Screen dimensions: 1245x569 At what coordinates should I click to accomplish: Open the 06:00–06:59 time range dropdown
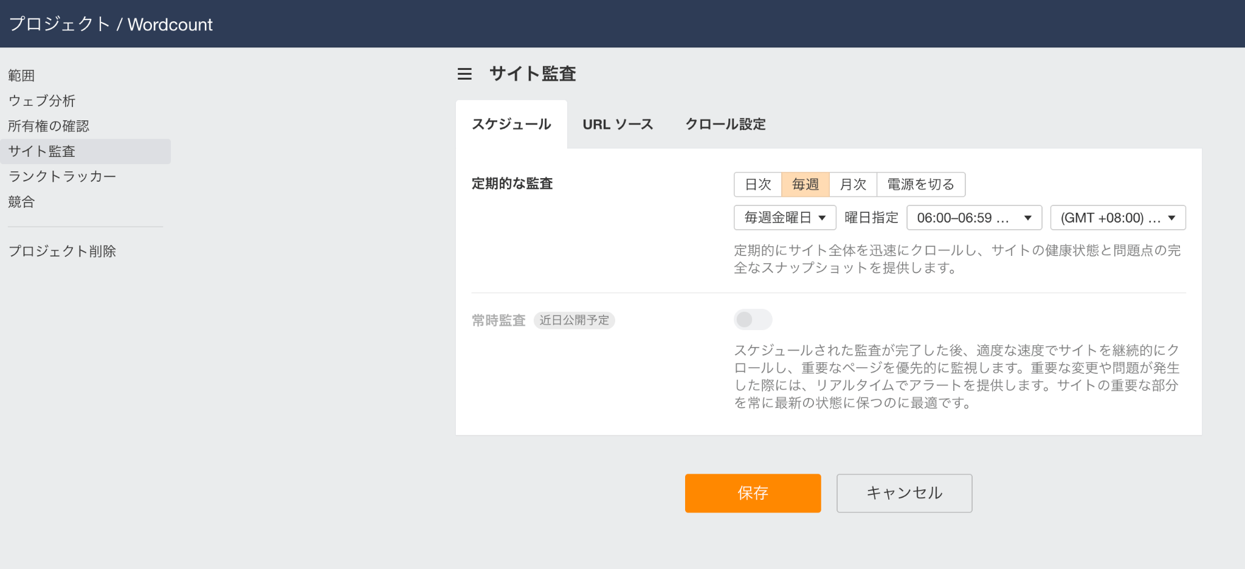click(973, 217)
